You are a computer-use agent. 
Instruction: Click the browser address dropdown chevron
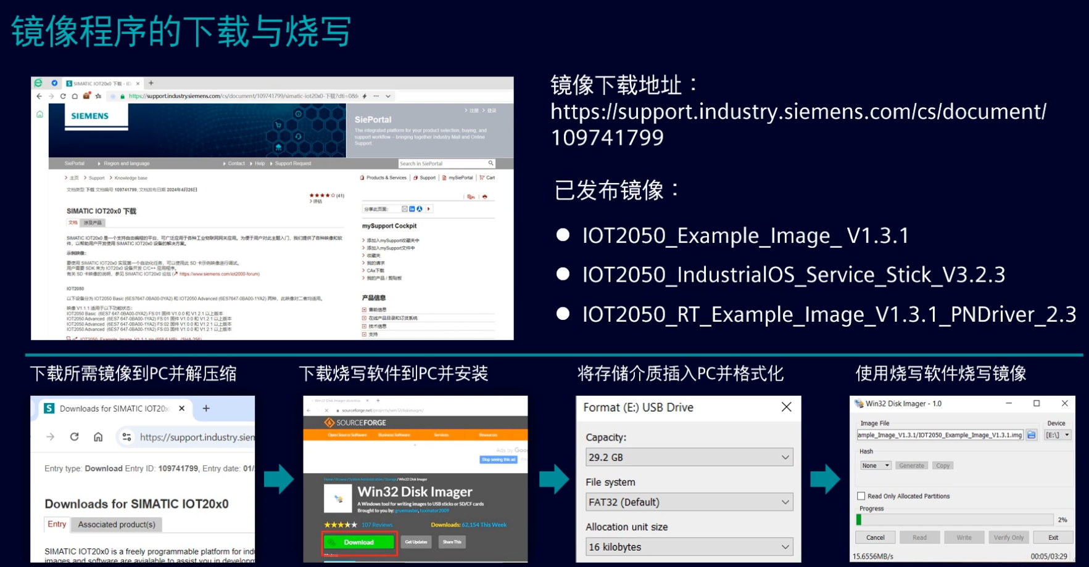click(388, 96)
